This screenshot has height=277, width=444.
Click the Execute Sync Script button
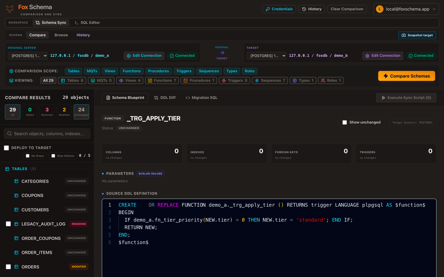(x=406, y=98)
